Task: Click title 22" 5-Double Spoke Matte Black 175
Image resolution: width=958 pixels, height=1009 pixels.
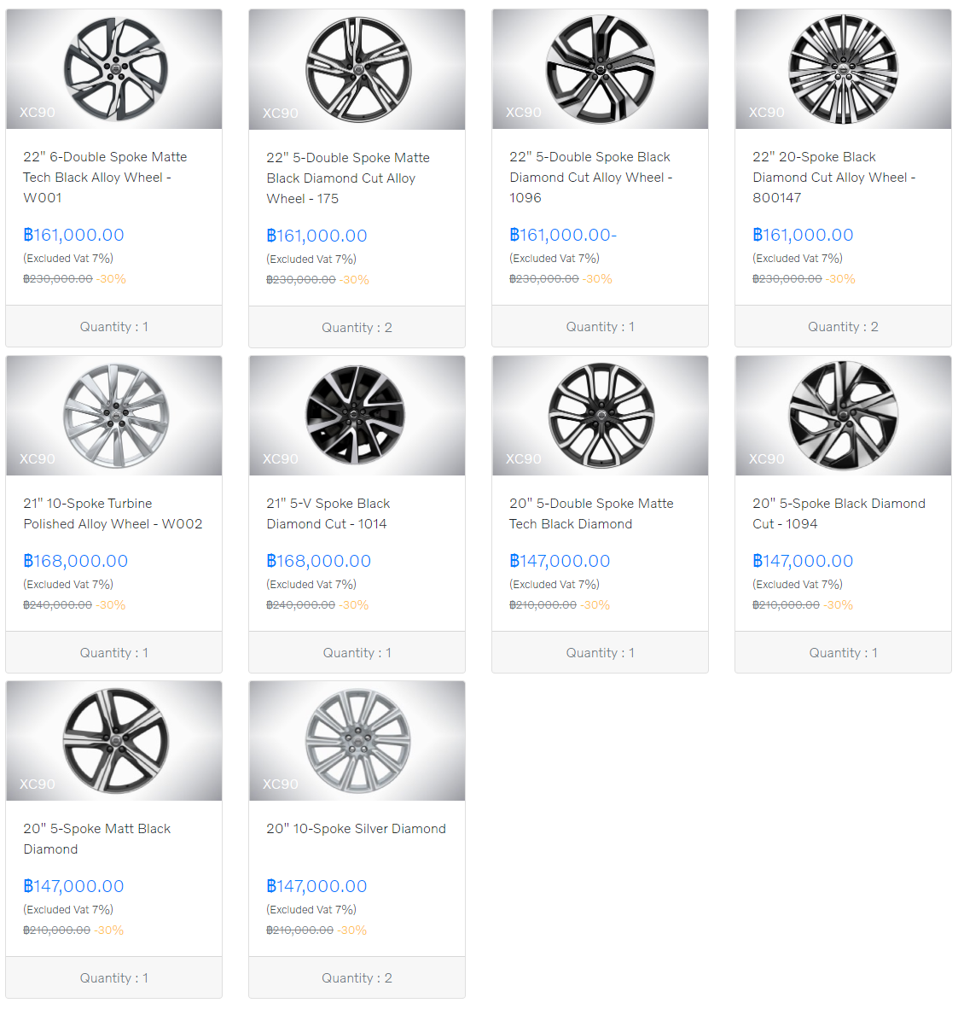Action: (348, 178)
